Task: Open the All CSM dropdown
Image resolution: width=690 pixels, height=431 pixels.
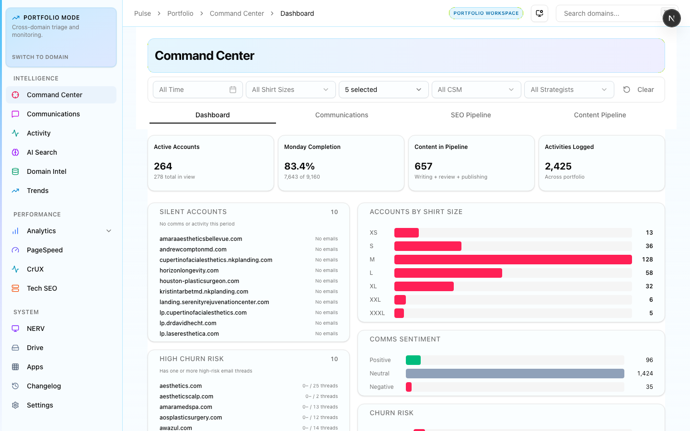Action: (476, 90)
